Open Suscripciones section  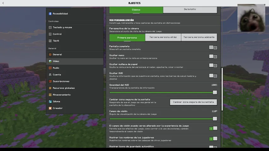pos(75,81)
